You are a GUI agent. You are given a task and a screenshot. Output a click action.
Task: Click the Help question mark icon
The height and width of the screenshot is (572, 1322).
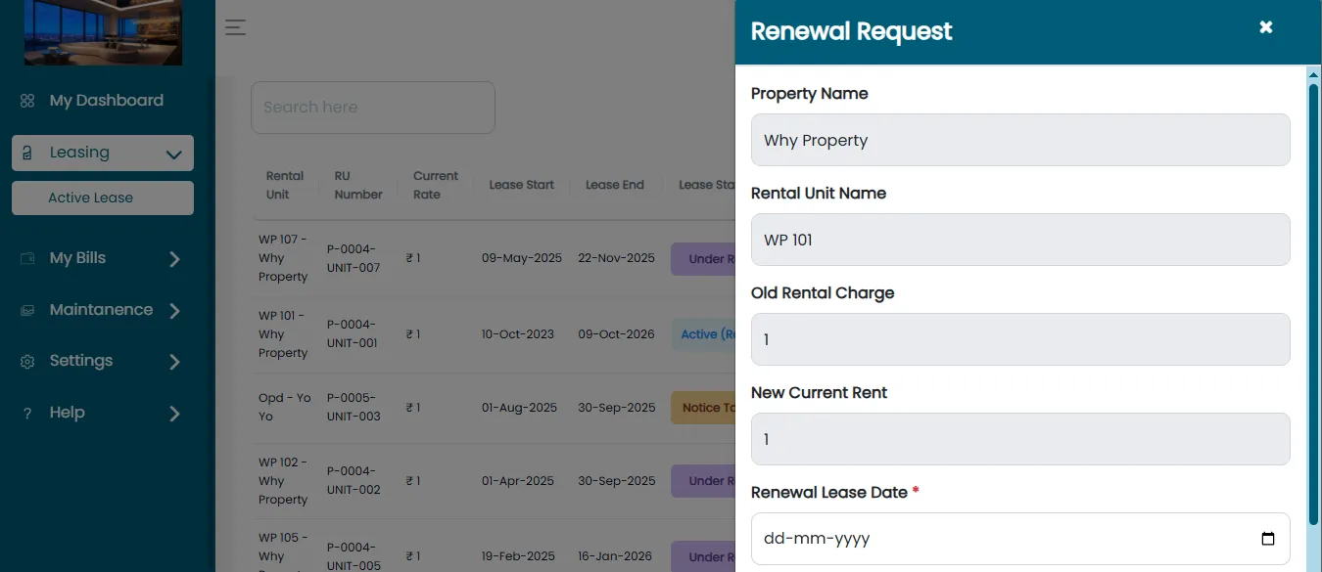click(x=27, y=413)
